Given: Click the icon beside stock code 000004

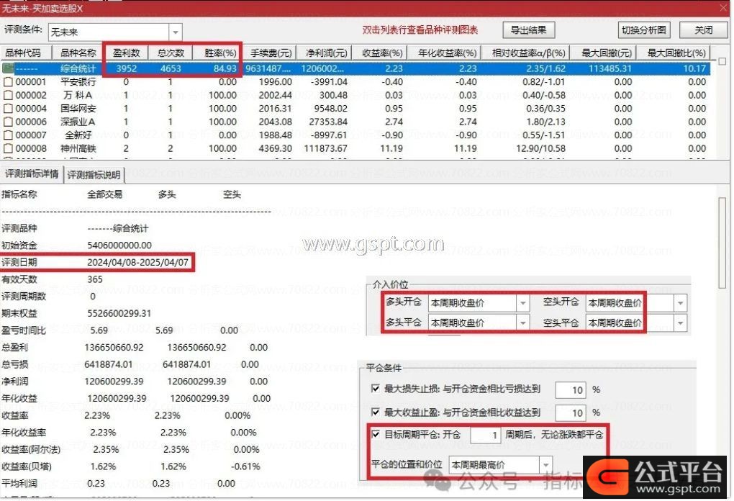Looking at the screenshot, I should (x=8, y=109).
